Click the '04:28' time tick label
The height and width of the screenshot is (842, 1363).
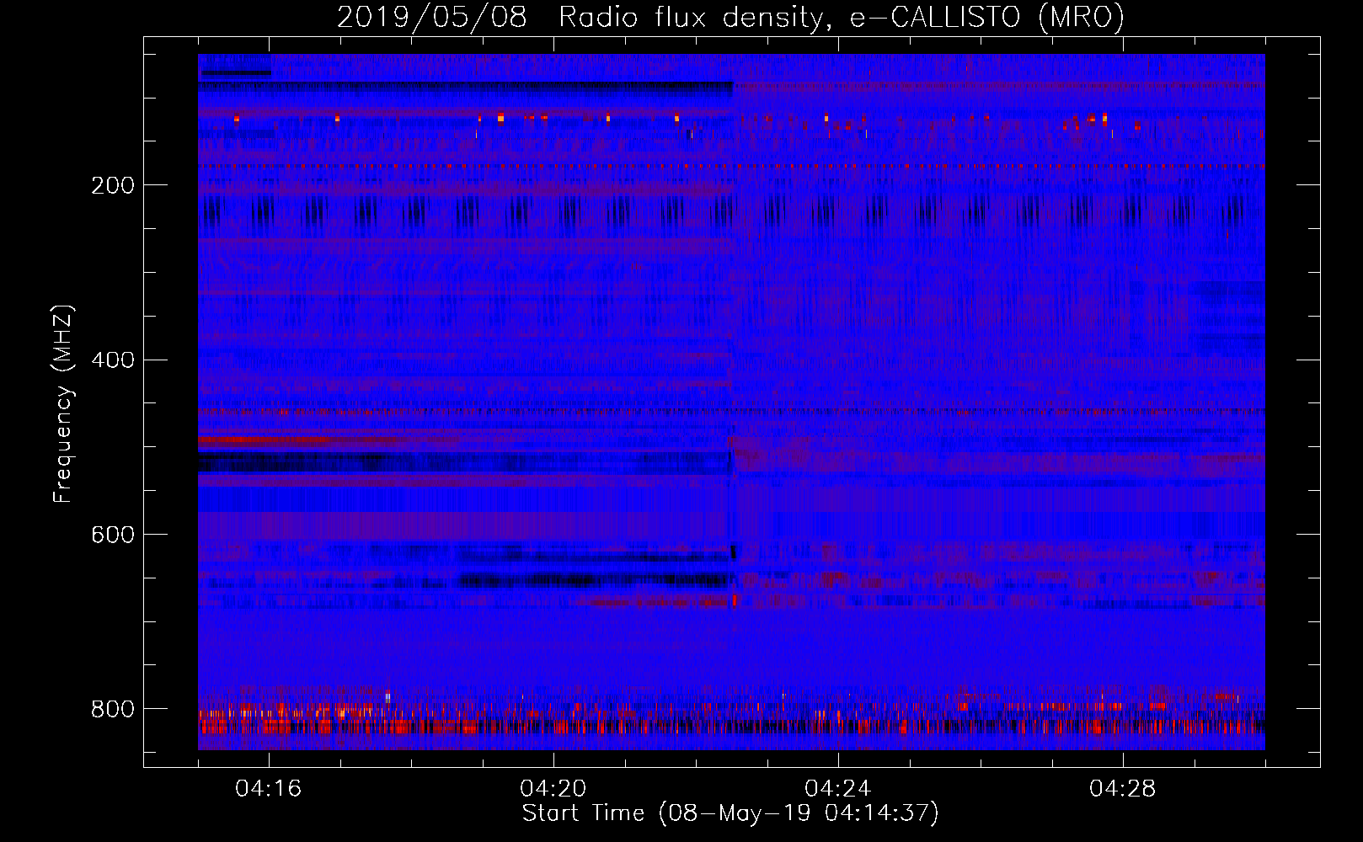(1123, 789)
